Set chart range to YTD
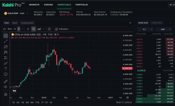 click(37, 102)
